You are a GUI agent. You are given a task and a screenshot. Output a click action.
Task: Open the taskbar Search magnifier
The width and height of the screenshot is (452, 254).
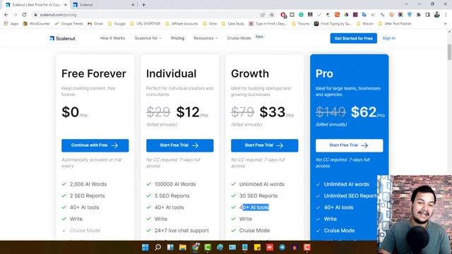(x=157, y=248)
